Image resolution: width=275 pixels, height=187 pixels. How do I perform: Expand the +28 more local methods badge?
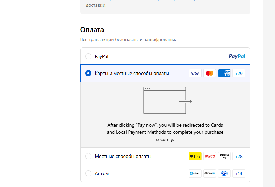(x=239, y=156)
